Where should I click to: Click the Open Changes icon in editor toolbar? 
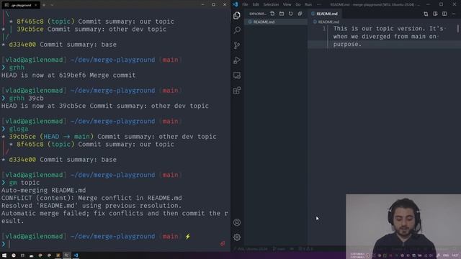click(x=426, y=14)
